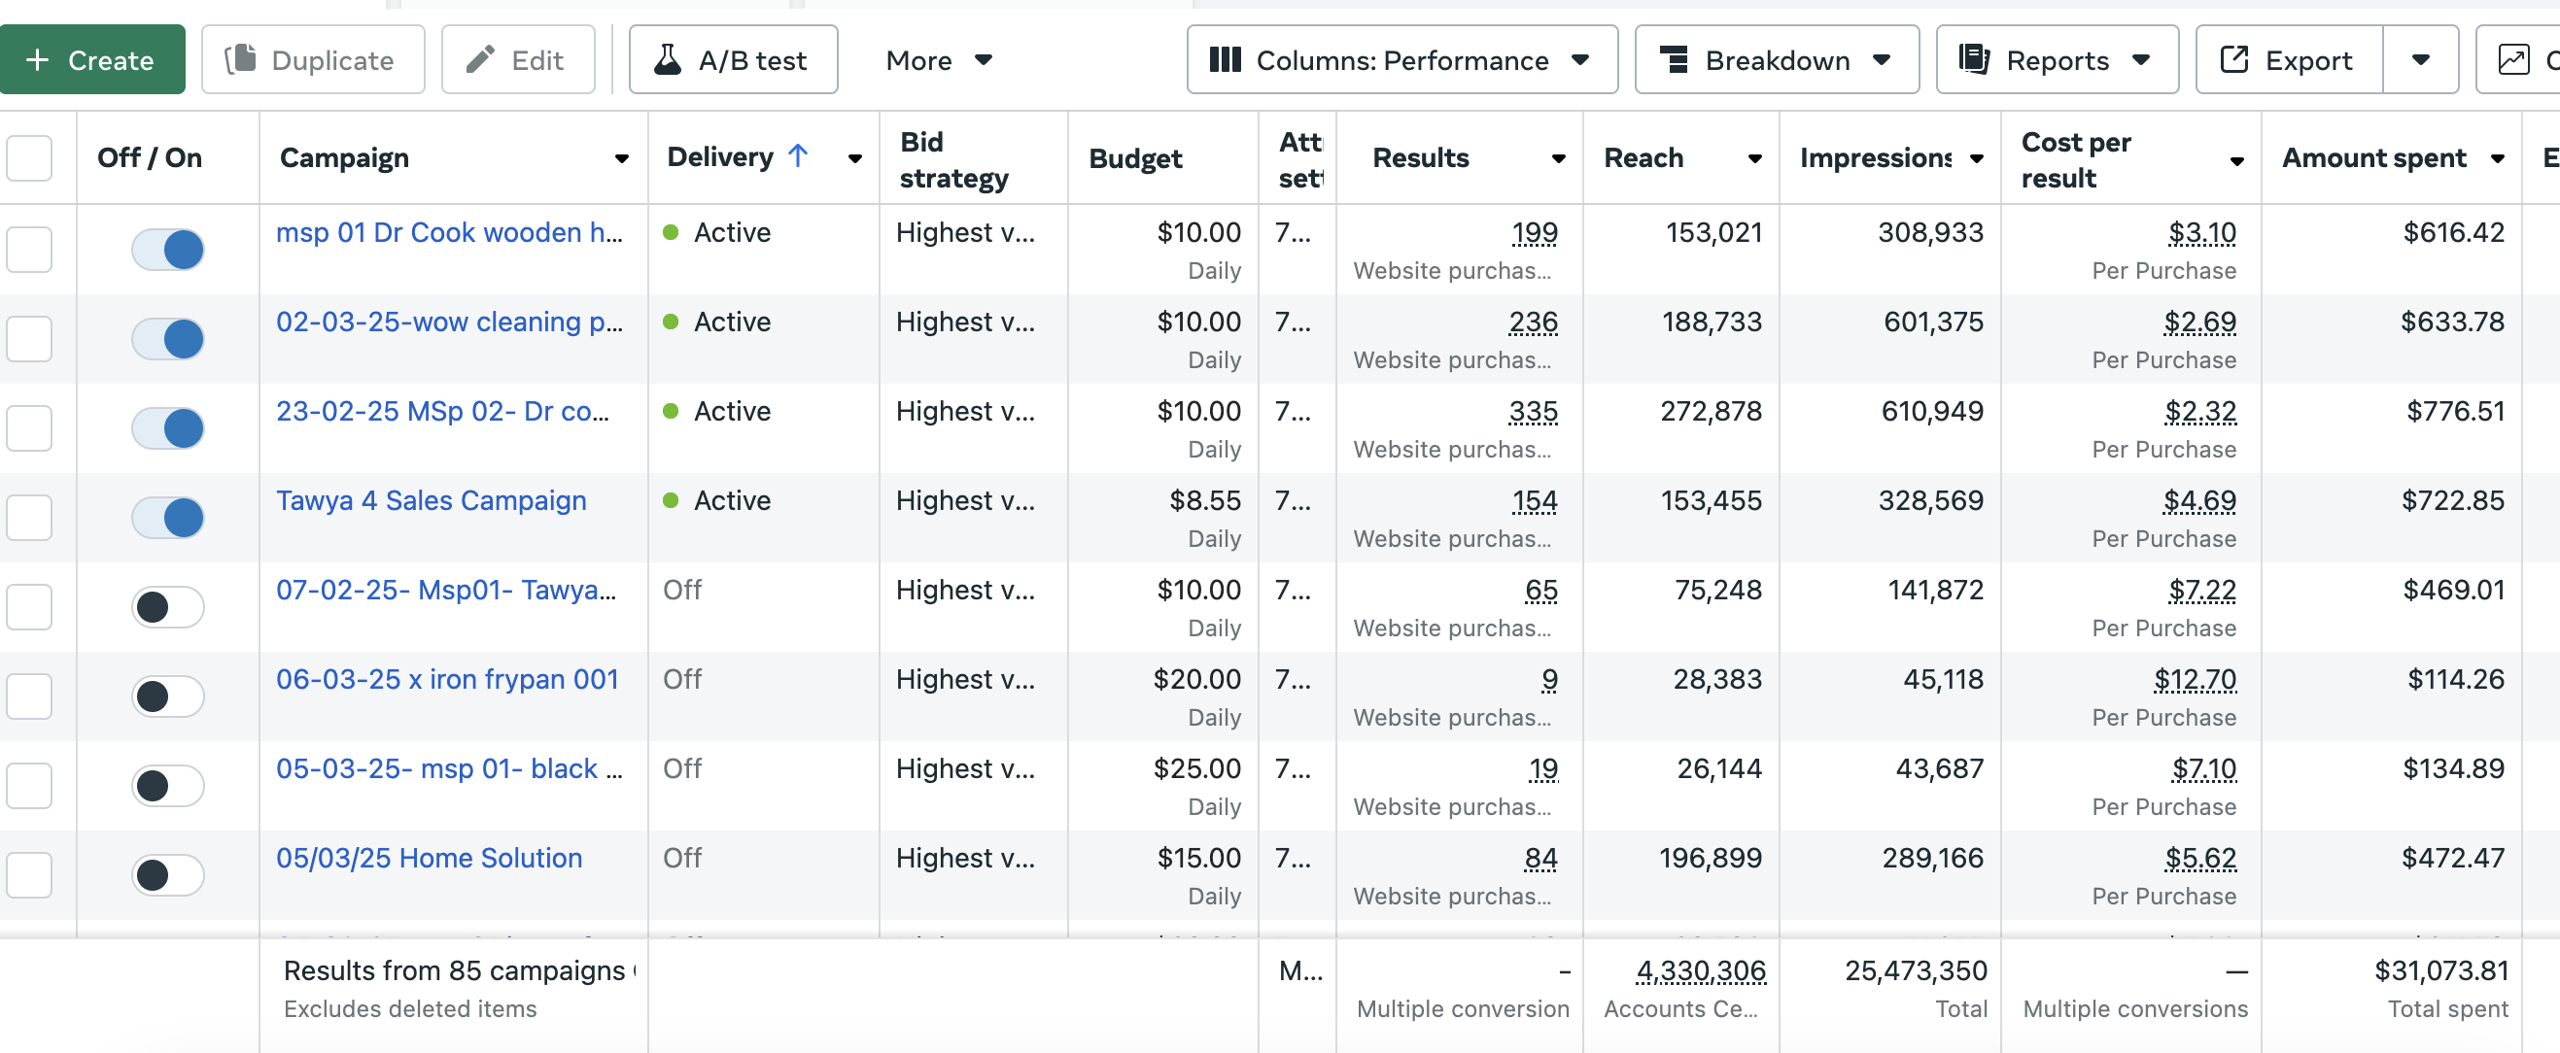Screen dimensions: 2560x1053
Task: Click the Export arrow icon
Action: [x=2234, y=59]
